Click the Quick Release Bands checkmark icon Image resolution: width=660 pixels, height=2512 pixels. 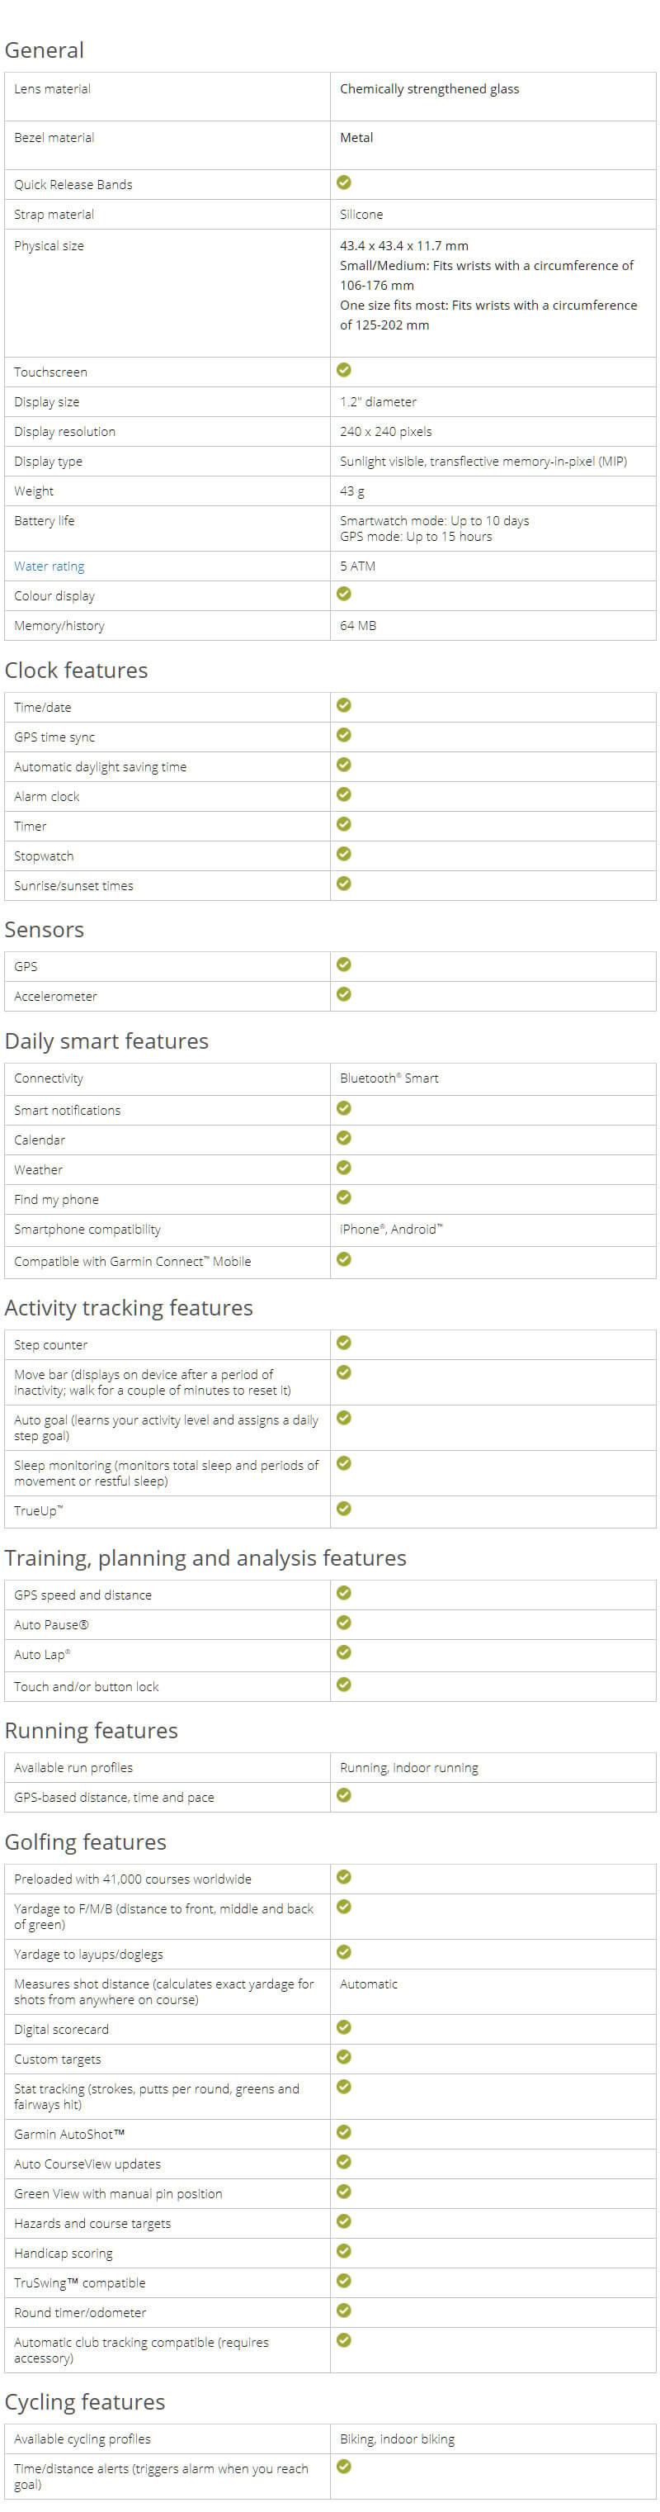(343, 182)
